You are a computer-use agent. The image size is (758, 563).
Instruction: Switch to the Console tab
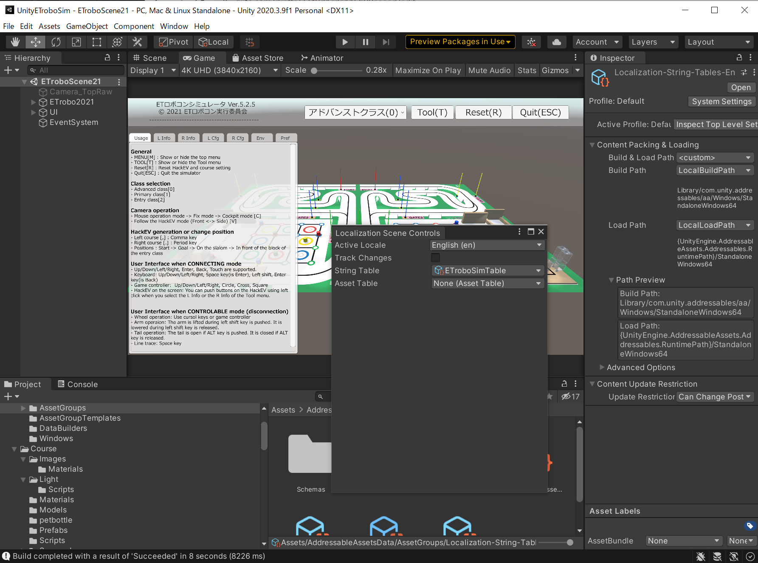(78, 384)
